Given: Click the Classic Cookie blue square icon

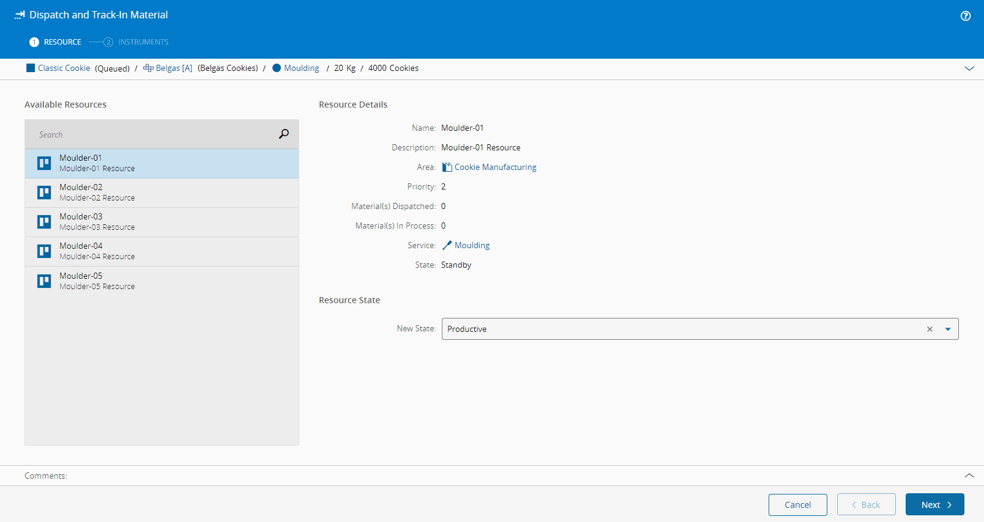Looking at the screenshot, I should [31, 68].
